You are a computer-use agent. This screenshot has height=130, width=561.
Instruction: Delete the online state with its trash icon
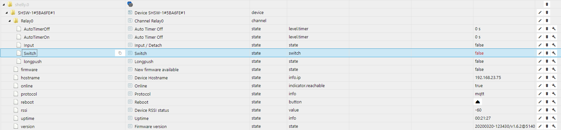[547, 85]
